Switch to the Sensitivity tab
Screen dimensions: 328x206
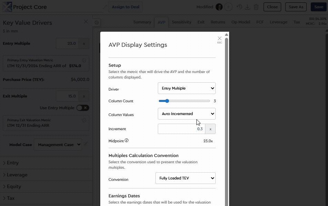pos(181,22)
